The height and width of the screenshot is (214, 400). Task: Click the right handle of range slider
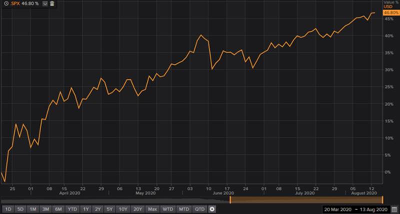point(382,199)
